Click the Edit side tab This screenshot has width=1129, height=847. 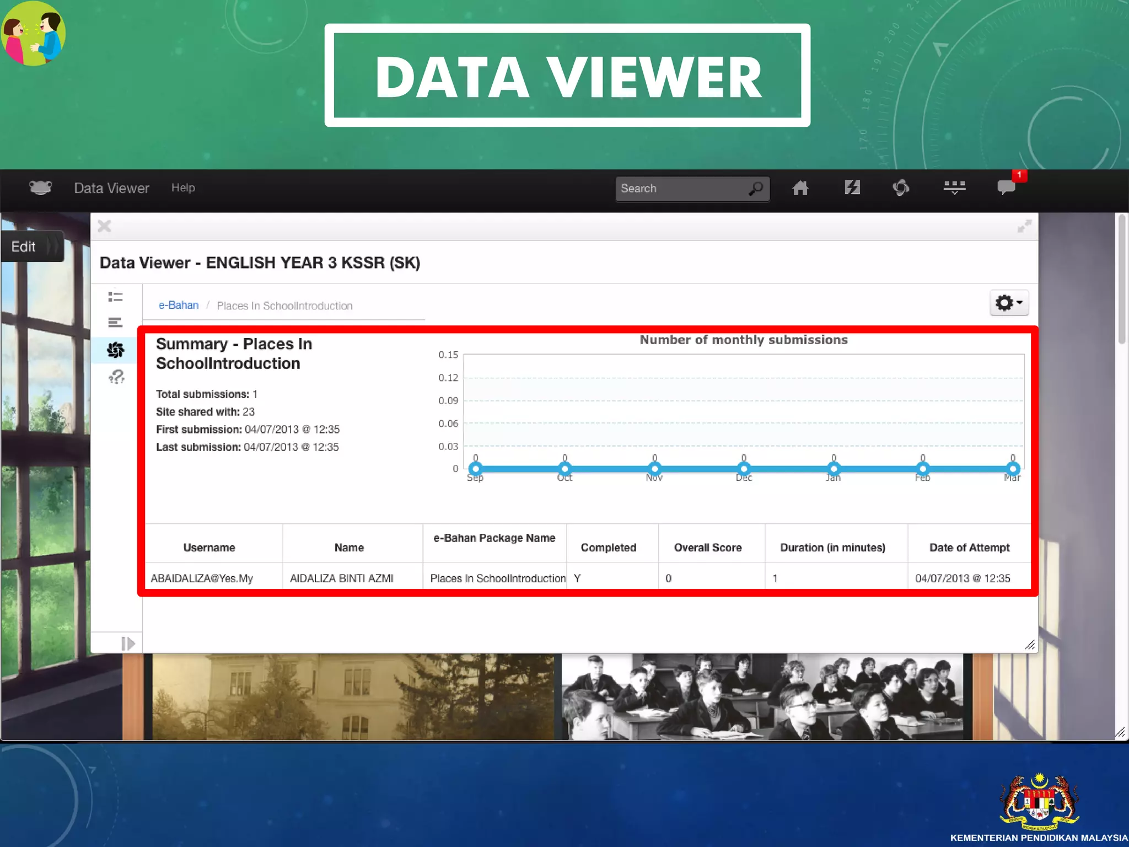(32, 246)
